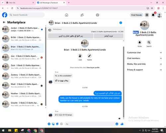Open Jess conversation in list
The image size is (166, 133).
point(23,58)
